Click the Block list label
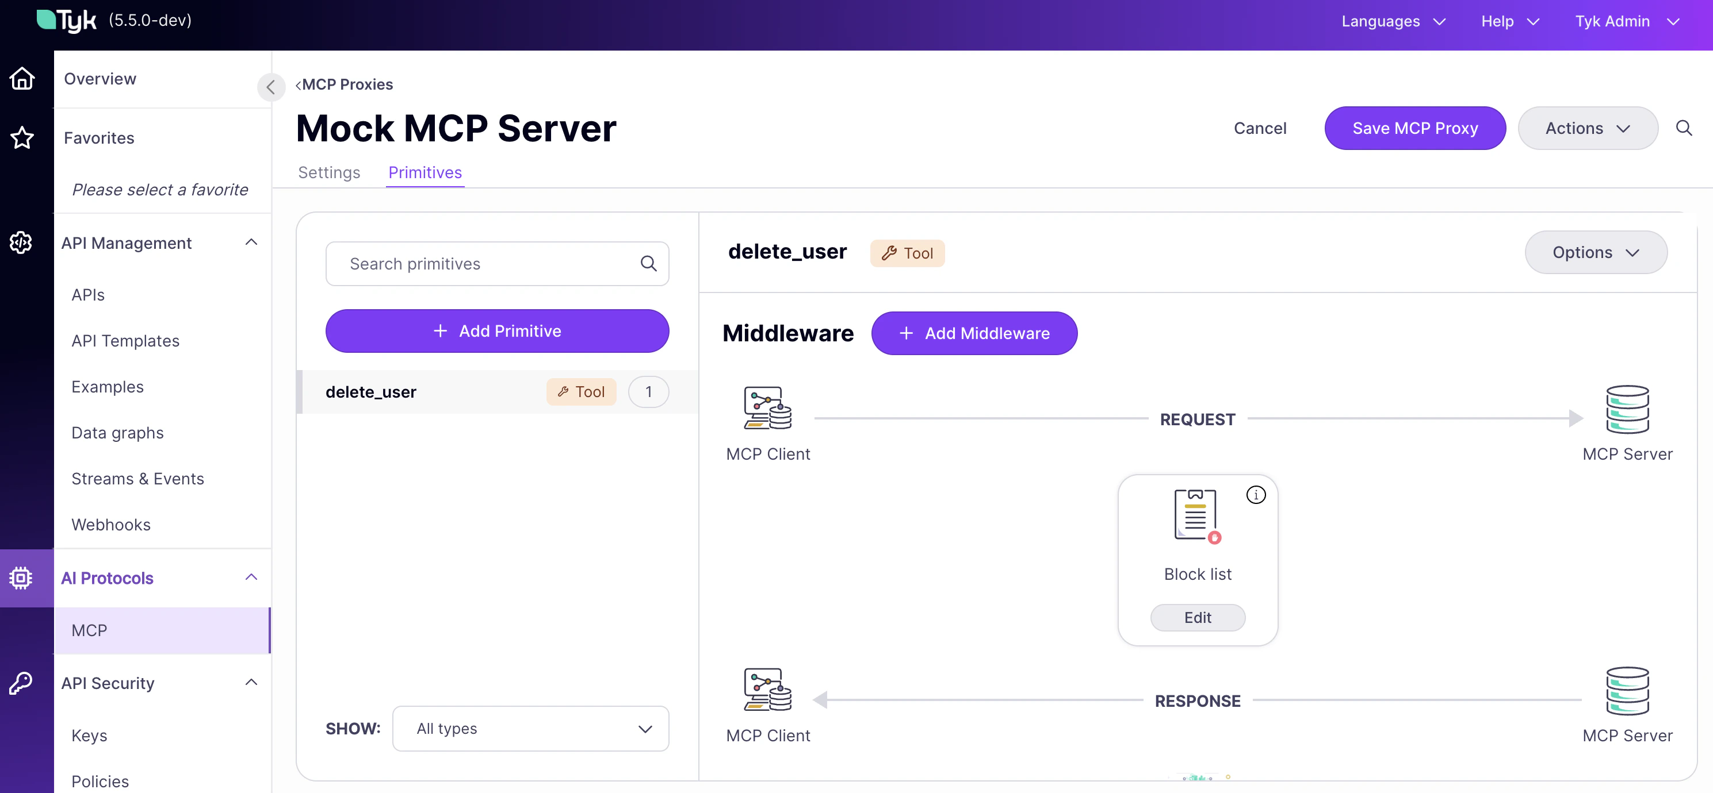 point(1198,574)
